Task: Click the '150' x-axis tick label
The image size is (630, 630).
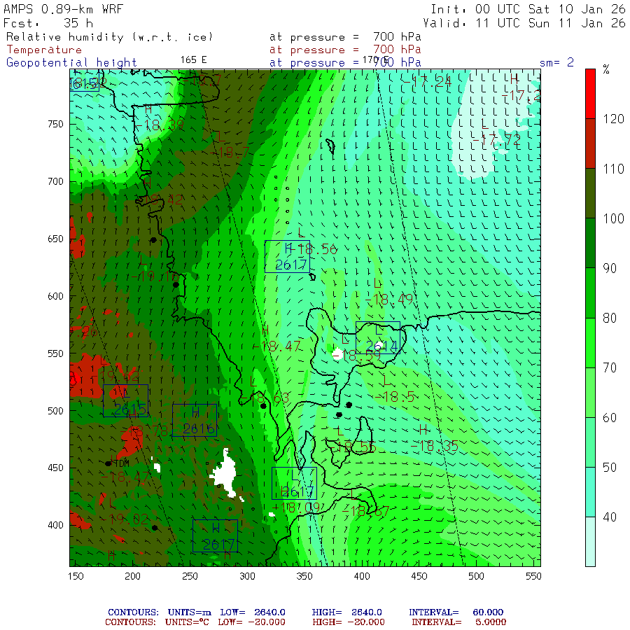Action: point(76,576)
